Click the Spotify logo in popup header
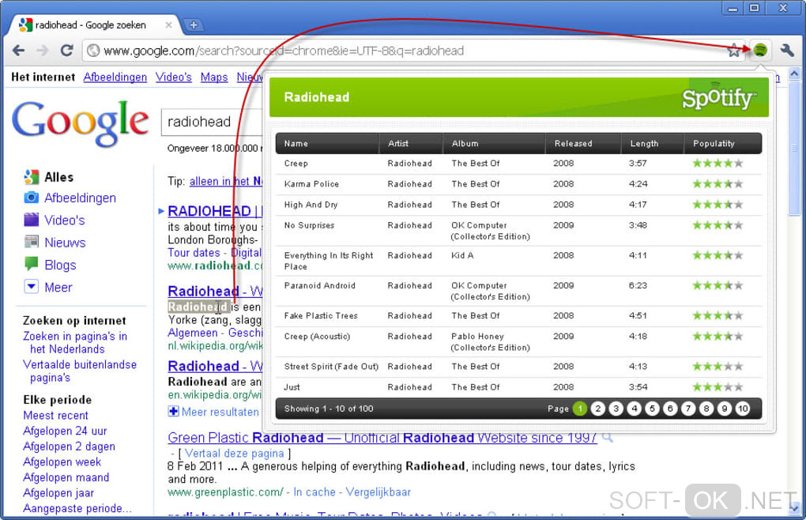The image size is (806, 520). [x=718, y=98]
